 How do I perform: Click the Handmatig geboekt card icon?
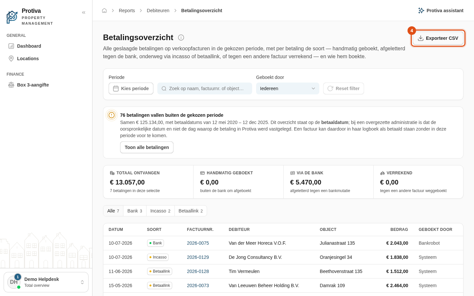coord(202,173)
